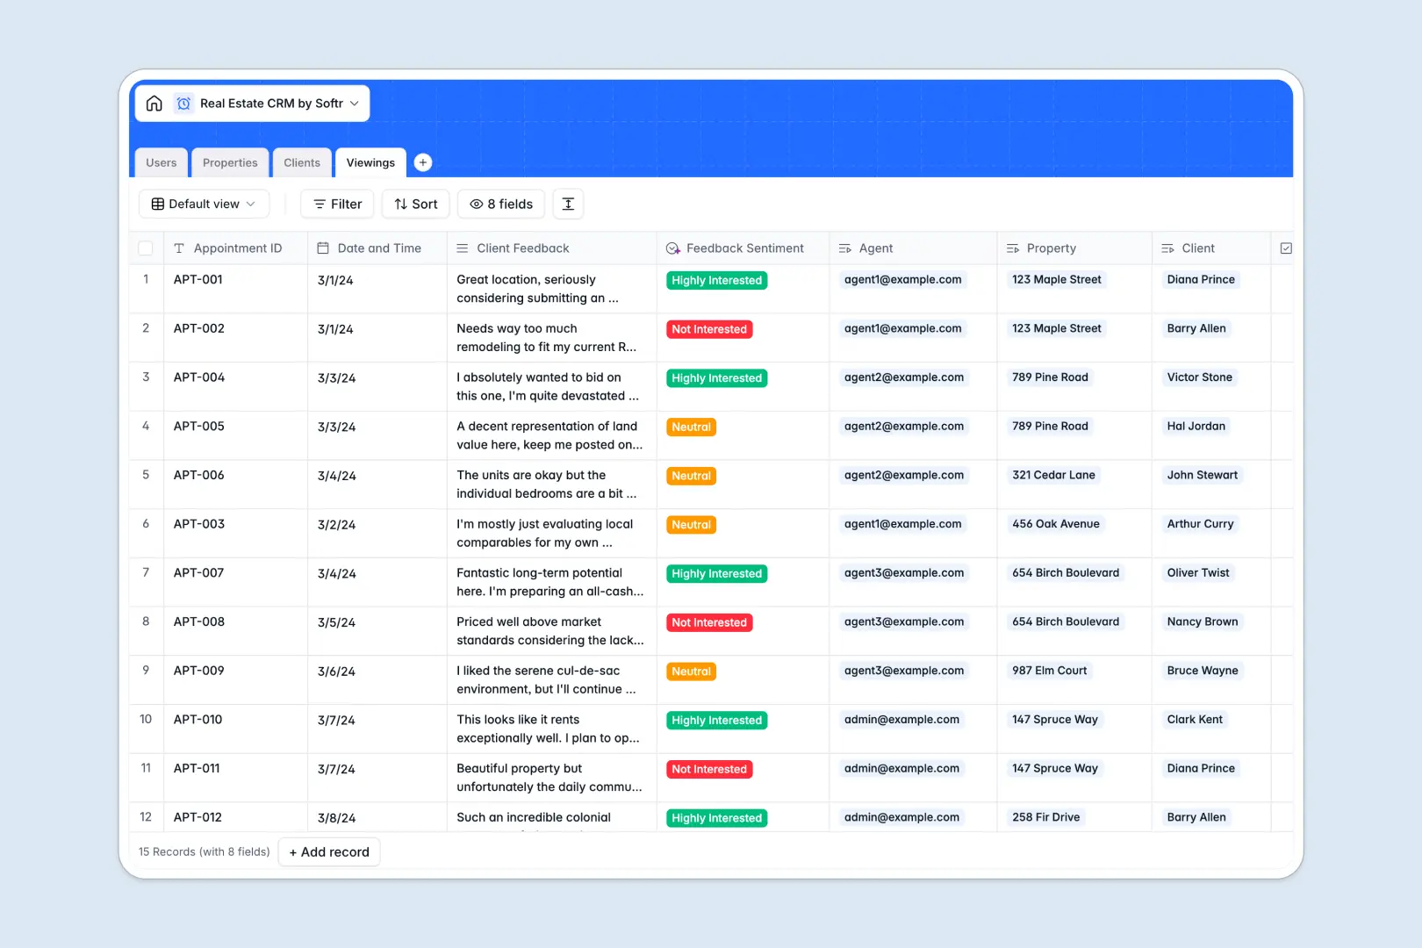Image resolution: width=1422 pixels, height=948 pixels.
Task: Click the calendar icon in Date and Time header
Action: (x=323, y=248)
